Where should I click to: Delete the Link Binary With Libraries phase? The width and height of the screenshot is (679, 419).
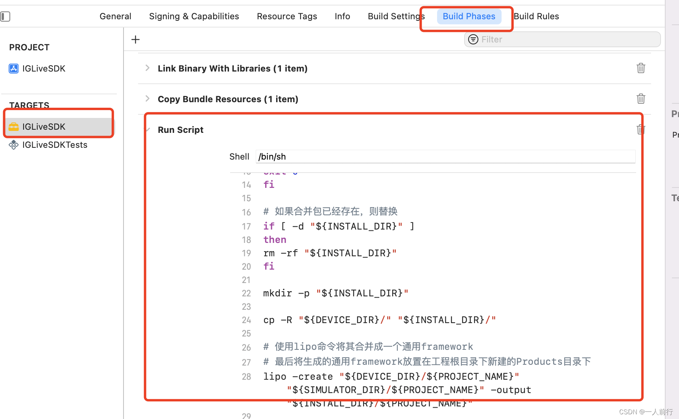click(641, 68)
